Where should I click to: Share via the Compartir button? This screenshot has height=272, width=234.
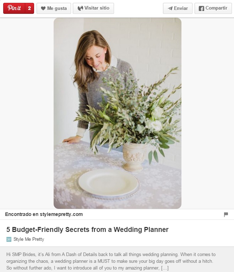[213, 8]
